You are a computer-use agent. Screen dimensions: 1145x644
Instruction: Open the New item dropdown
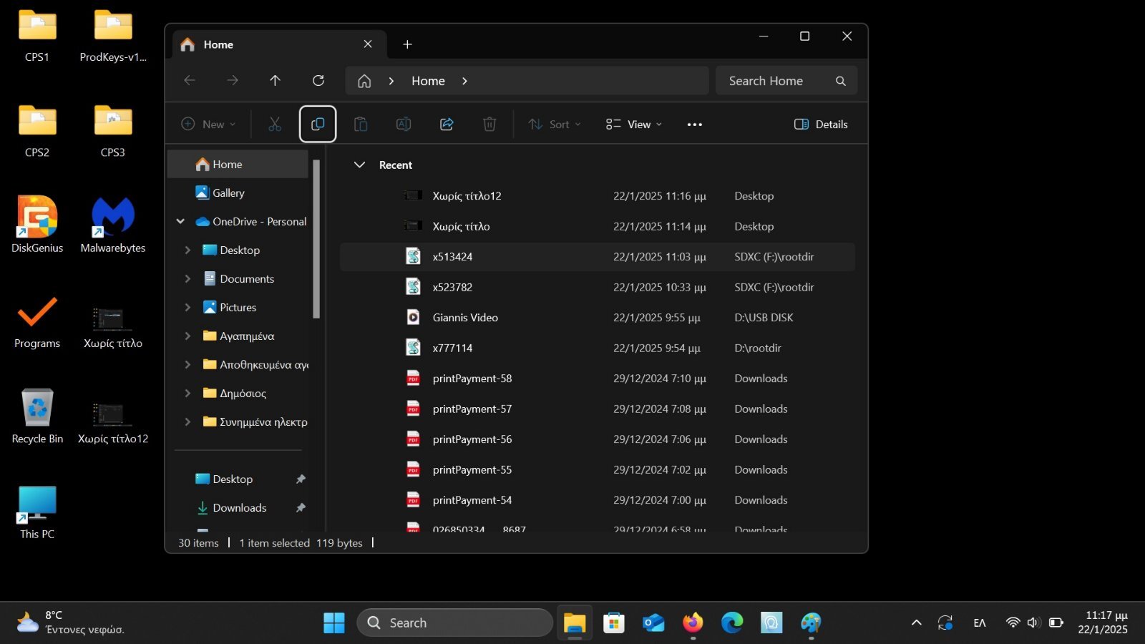pos(208,125)
